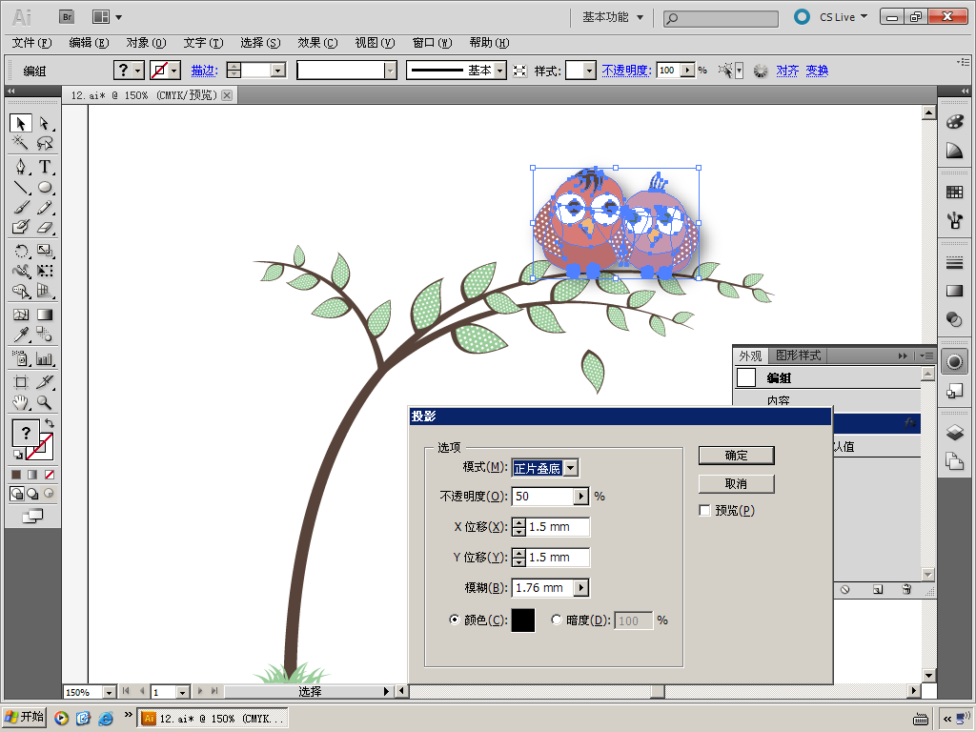Click the Recolor Artwork wheel icon

[760, 71]
